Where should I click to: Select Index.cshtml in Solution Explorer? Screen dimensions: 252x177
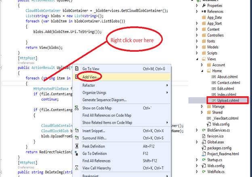tap(227, 95)
